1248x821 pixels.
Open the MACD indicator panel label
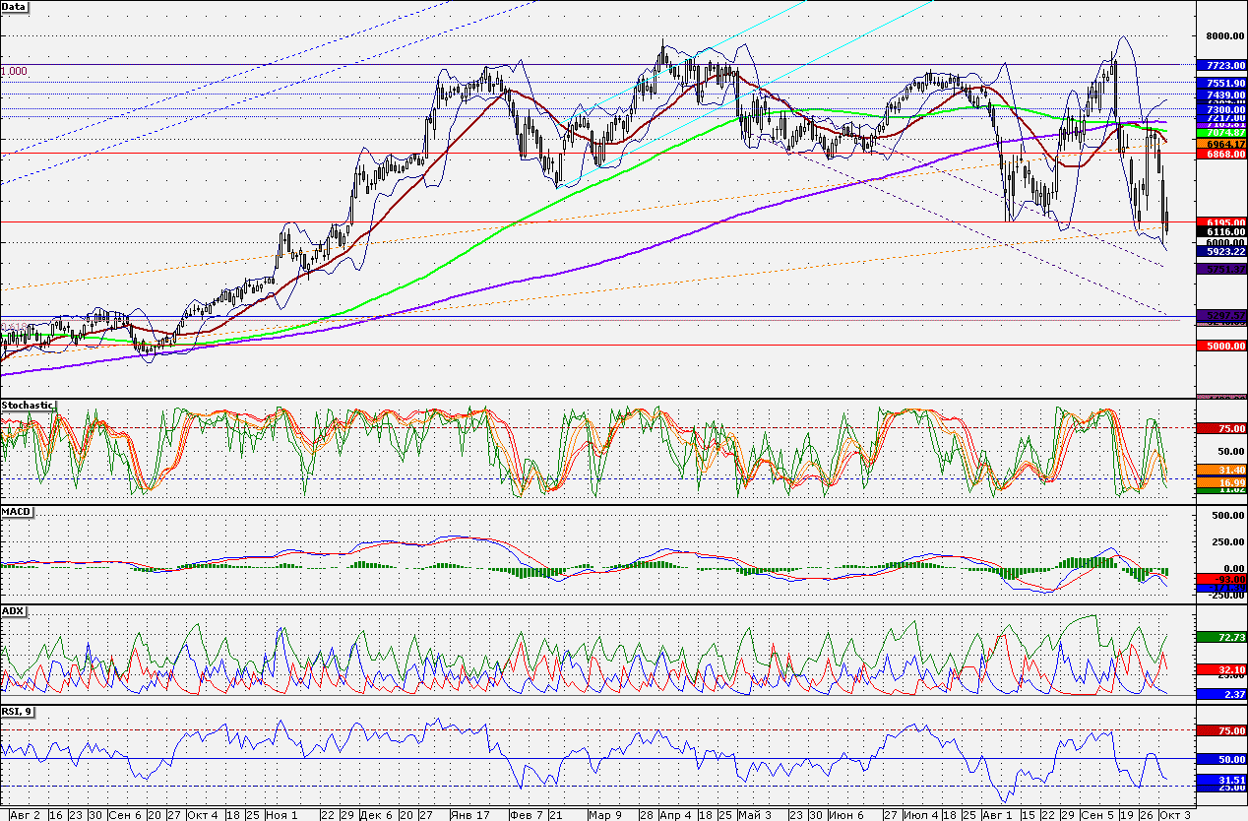[x=16, y=513]
